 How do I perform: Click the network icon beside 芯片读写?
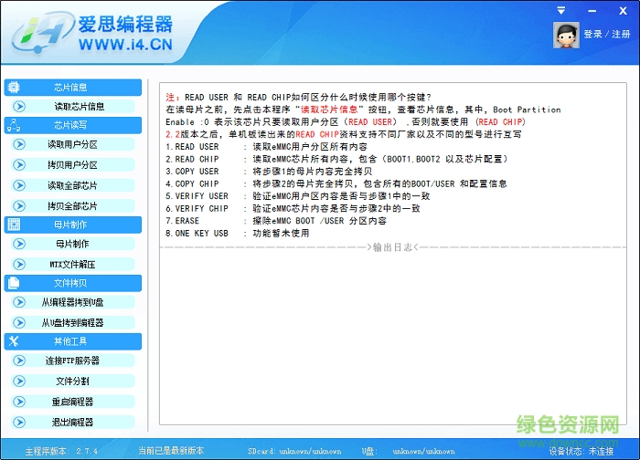(x=14, y=125)
